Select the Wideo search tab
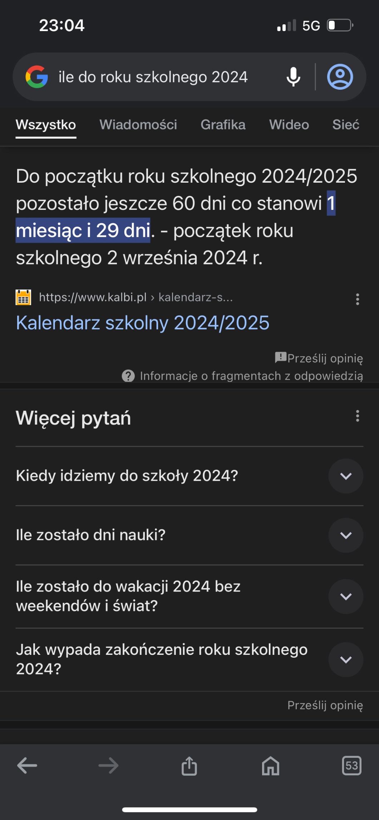379x820 pixels. tap(289, 125)
